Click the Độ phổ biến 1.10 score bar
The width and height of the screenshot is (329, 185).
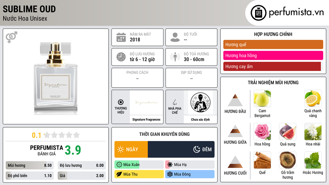click(x=30, y=176)
